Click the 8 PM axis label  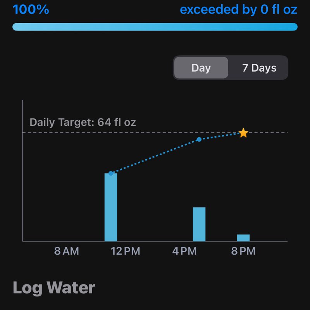(243, 251)
